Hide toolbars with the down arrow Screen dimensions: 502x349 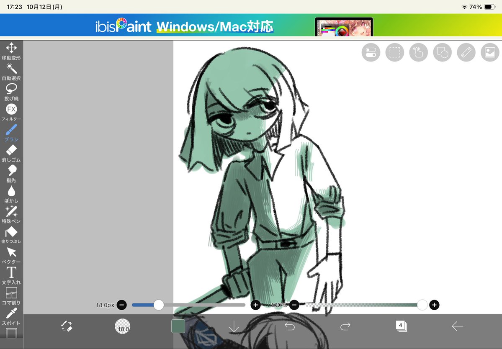click(x=234, y=326)
